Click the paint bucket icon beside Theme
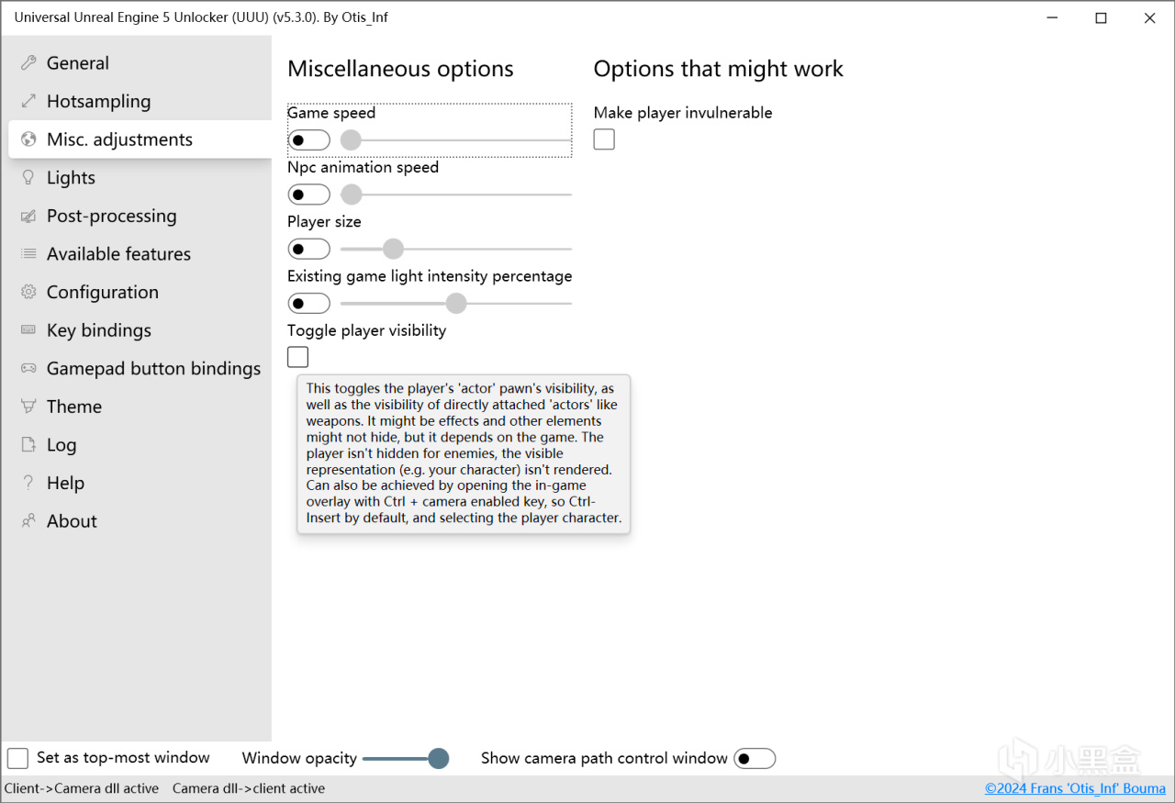The height and width of the screenshot is (803, 1175). click(28, 407)
